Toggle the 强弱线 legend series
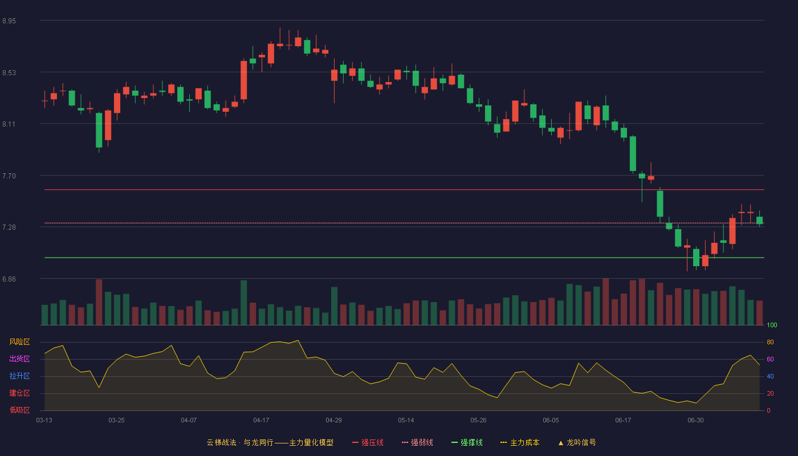Viewport: 798px width, 456px height. [x=417, y=442]
